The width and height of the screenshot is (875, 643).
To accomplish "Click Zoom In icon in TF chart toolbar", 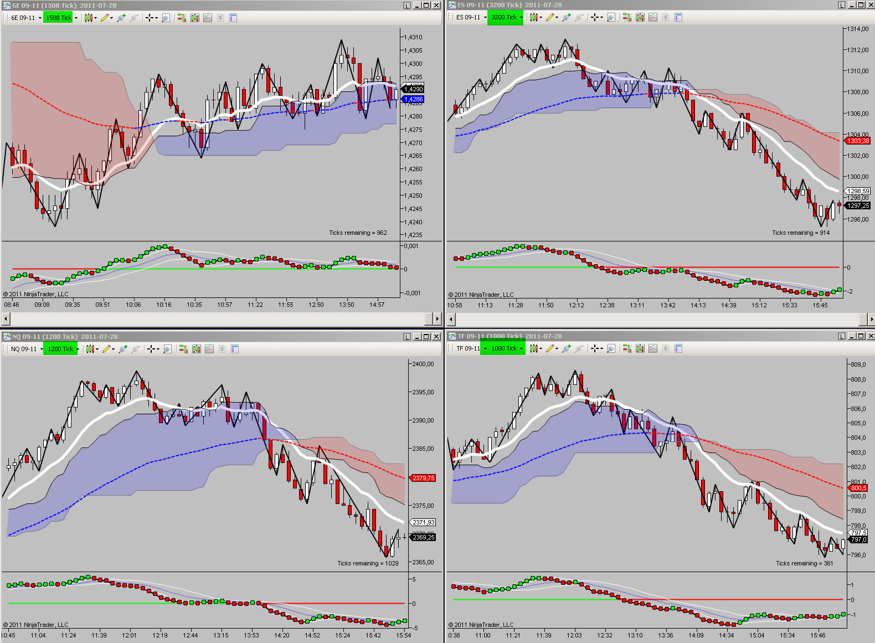I will [567, 348].
